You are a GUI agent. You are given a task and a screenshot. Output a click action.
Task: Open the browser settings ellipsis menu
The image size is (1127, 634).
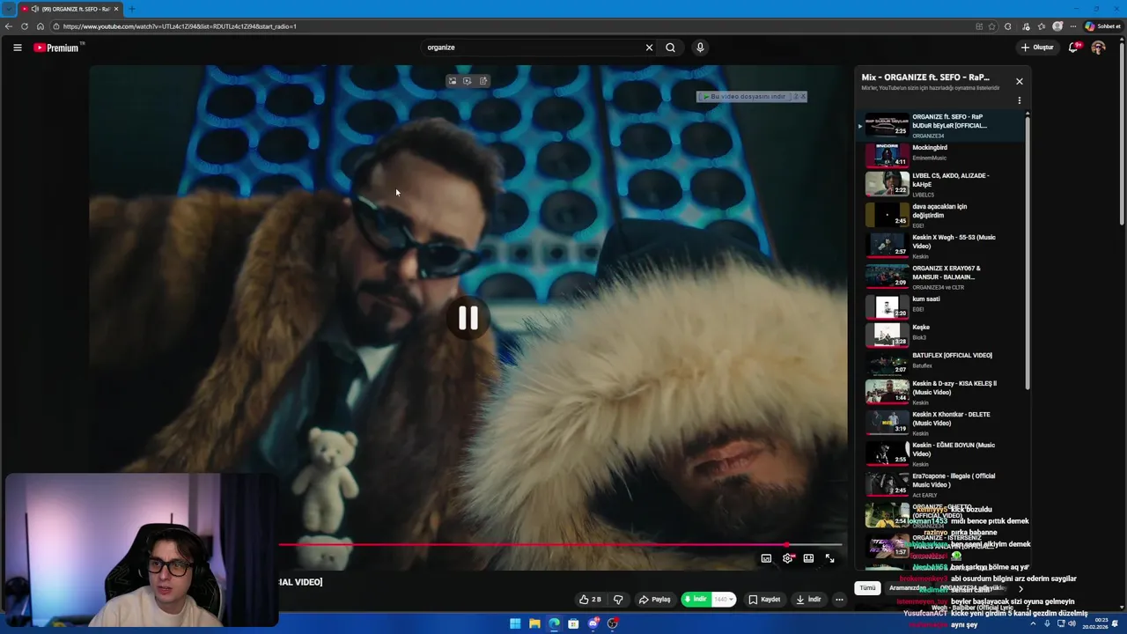[x=1072, y=26]
